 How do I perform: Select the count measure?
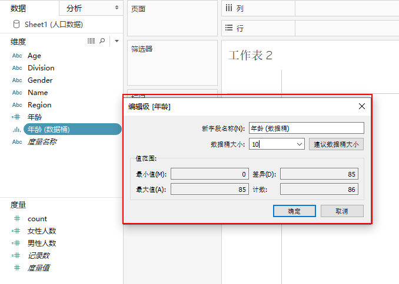38,218
